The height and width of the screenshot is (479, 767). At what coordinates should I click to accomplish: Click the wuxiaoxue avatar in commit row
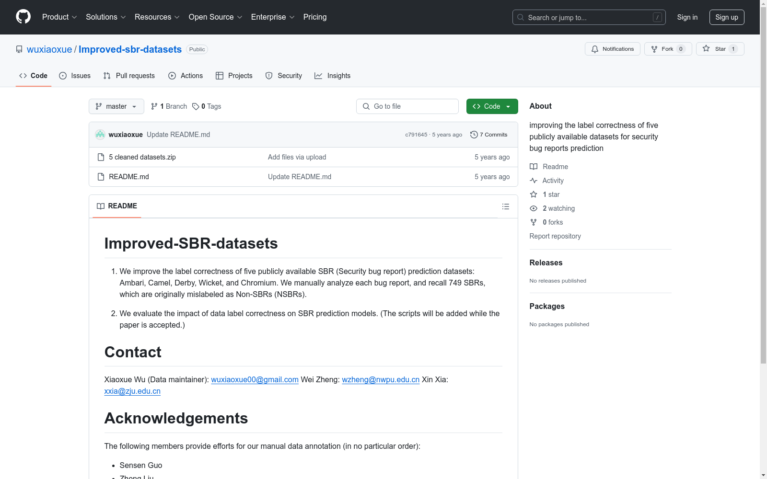click(100, 135)
